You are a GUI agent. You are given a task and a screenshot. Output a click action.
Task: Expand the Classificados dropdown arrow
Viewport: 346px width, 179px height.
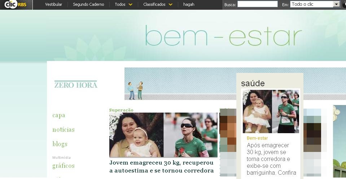click(170, 4)
